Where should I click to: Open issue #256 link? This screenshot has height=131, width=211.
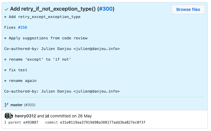tap(22, 27)
